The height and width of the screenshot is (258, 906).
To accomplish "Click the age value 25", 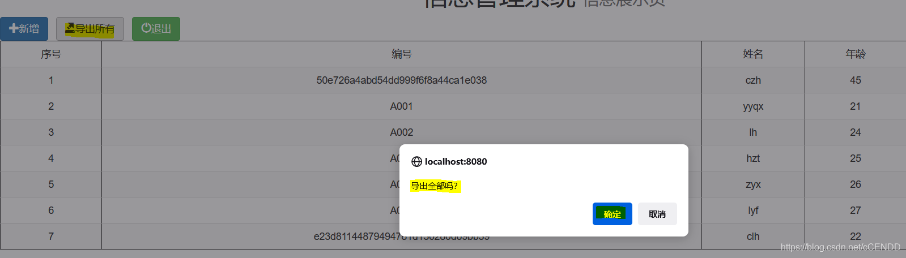I will pos(856,158).
